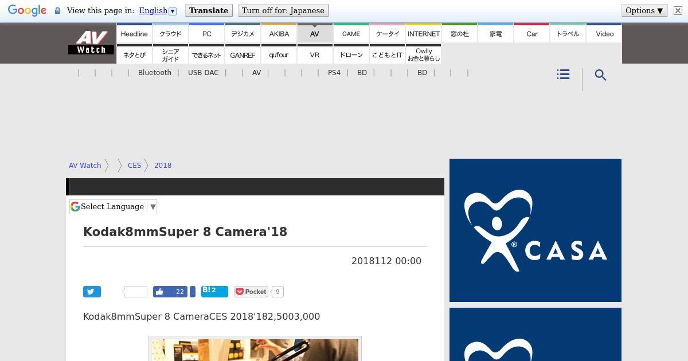The height and width of the screenshot is (361, 688).
Task: Click the article date 2018112 00:00
Action: click(x=386, y=261)
